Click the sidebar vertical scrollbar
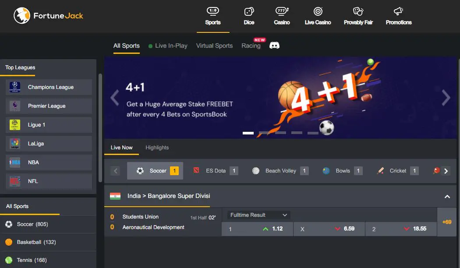The image size is (460, 268). [100, 127]
